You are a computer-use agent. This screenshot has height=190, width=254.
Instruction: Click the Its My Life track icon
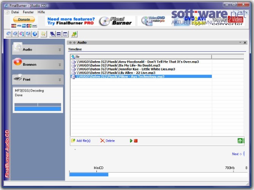click(x=74, y=65)
